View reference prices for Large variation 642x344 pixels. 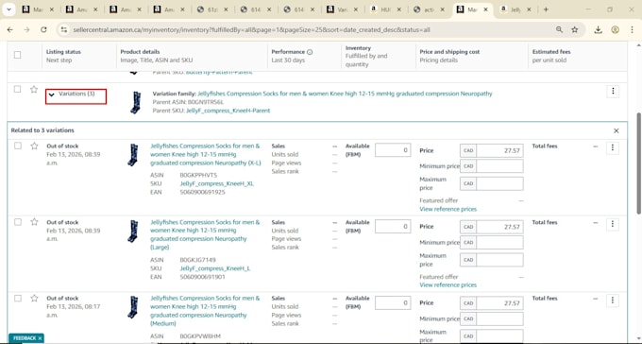(448, 285)
